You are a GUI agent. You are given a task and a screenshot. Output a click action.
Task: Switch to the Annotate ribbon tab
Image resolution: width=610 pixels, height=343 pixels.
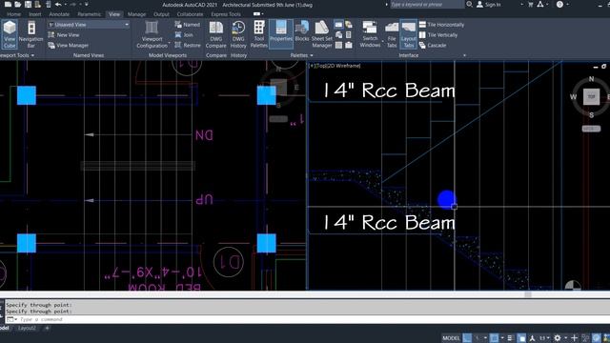tap(59, 14)
